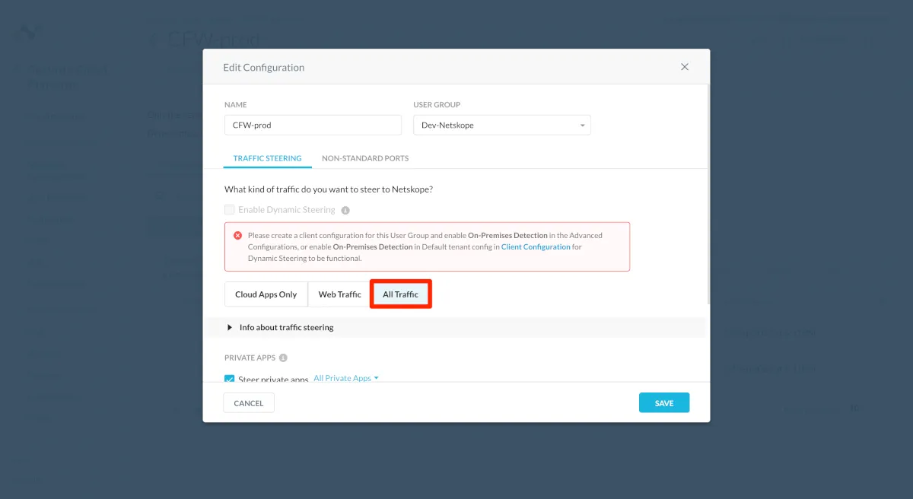913x499 pixels.
Task: Click the red error icon in the alert
Action: (238, 236)
